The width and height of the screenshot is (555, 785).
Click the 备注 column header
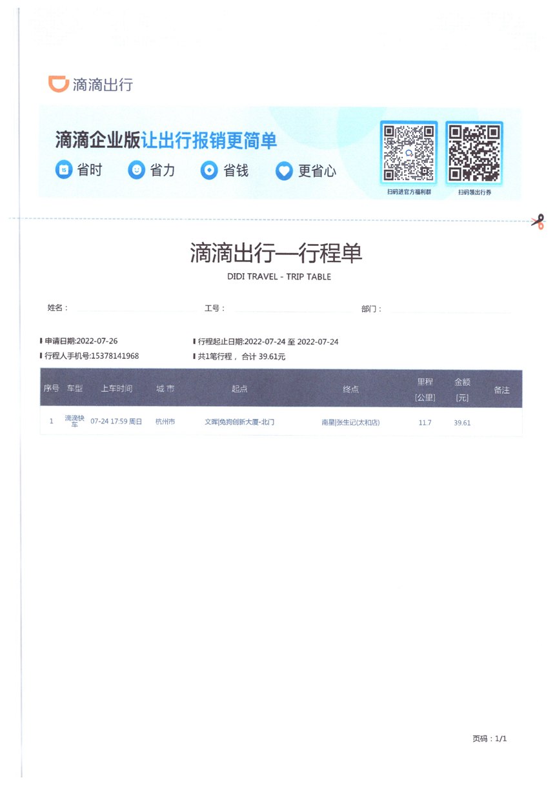pos(502,390)
